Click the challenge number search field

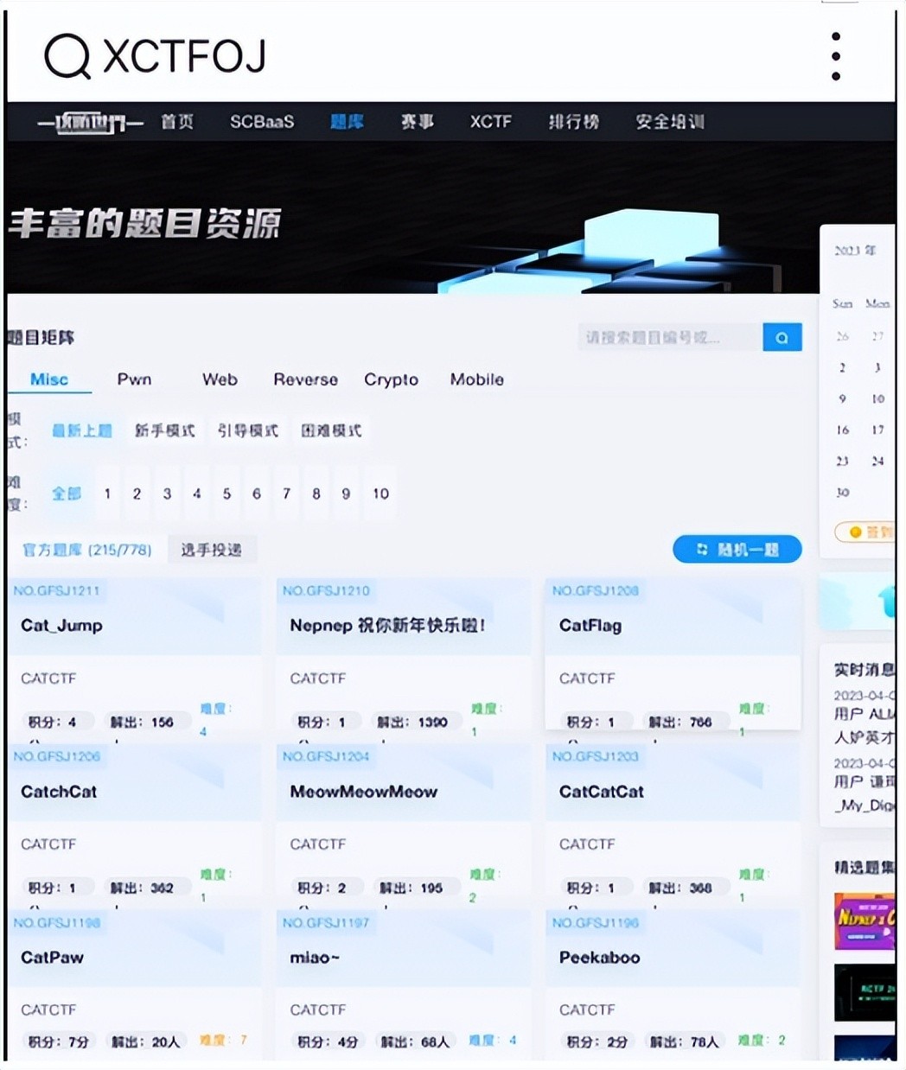668,338
